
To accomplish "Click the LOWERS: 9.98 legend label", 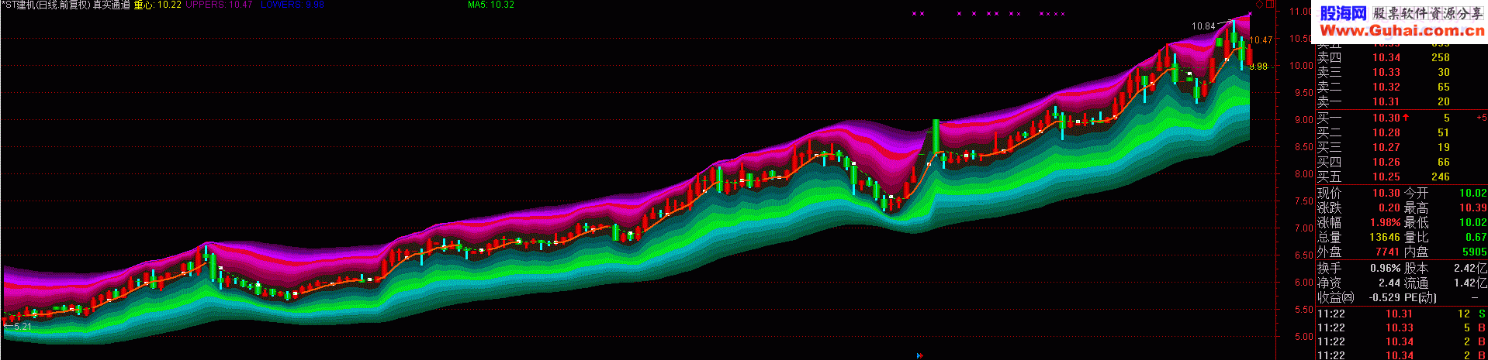I will 292,5.
